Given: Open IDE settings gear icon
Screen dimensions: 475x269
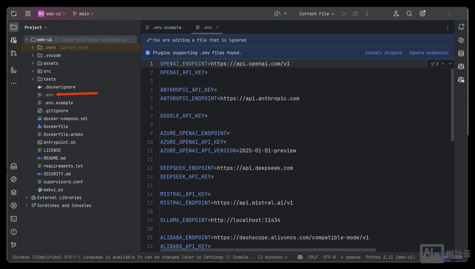Looking at the screenshot, I should tap(422, 13).
